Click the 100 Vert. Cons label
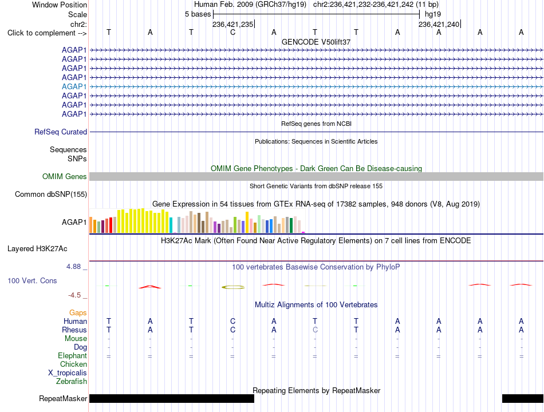This screenshot has width=544, height=412. (x=32, y=280)
